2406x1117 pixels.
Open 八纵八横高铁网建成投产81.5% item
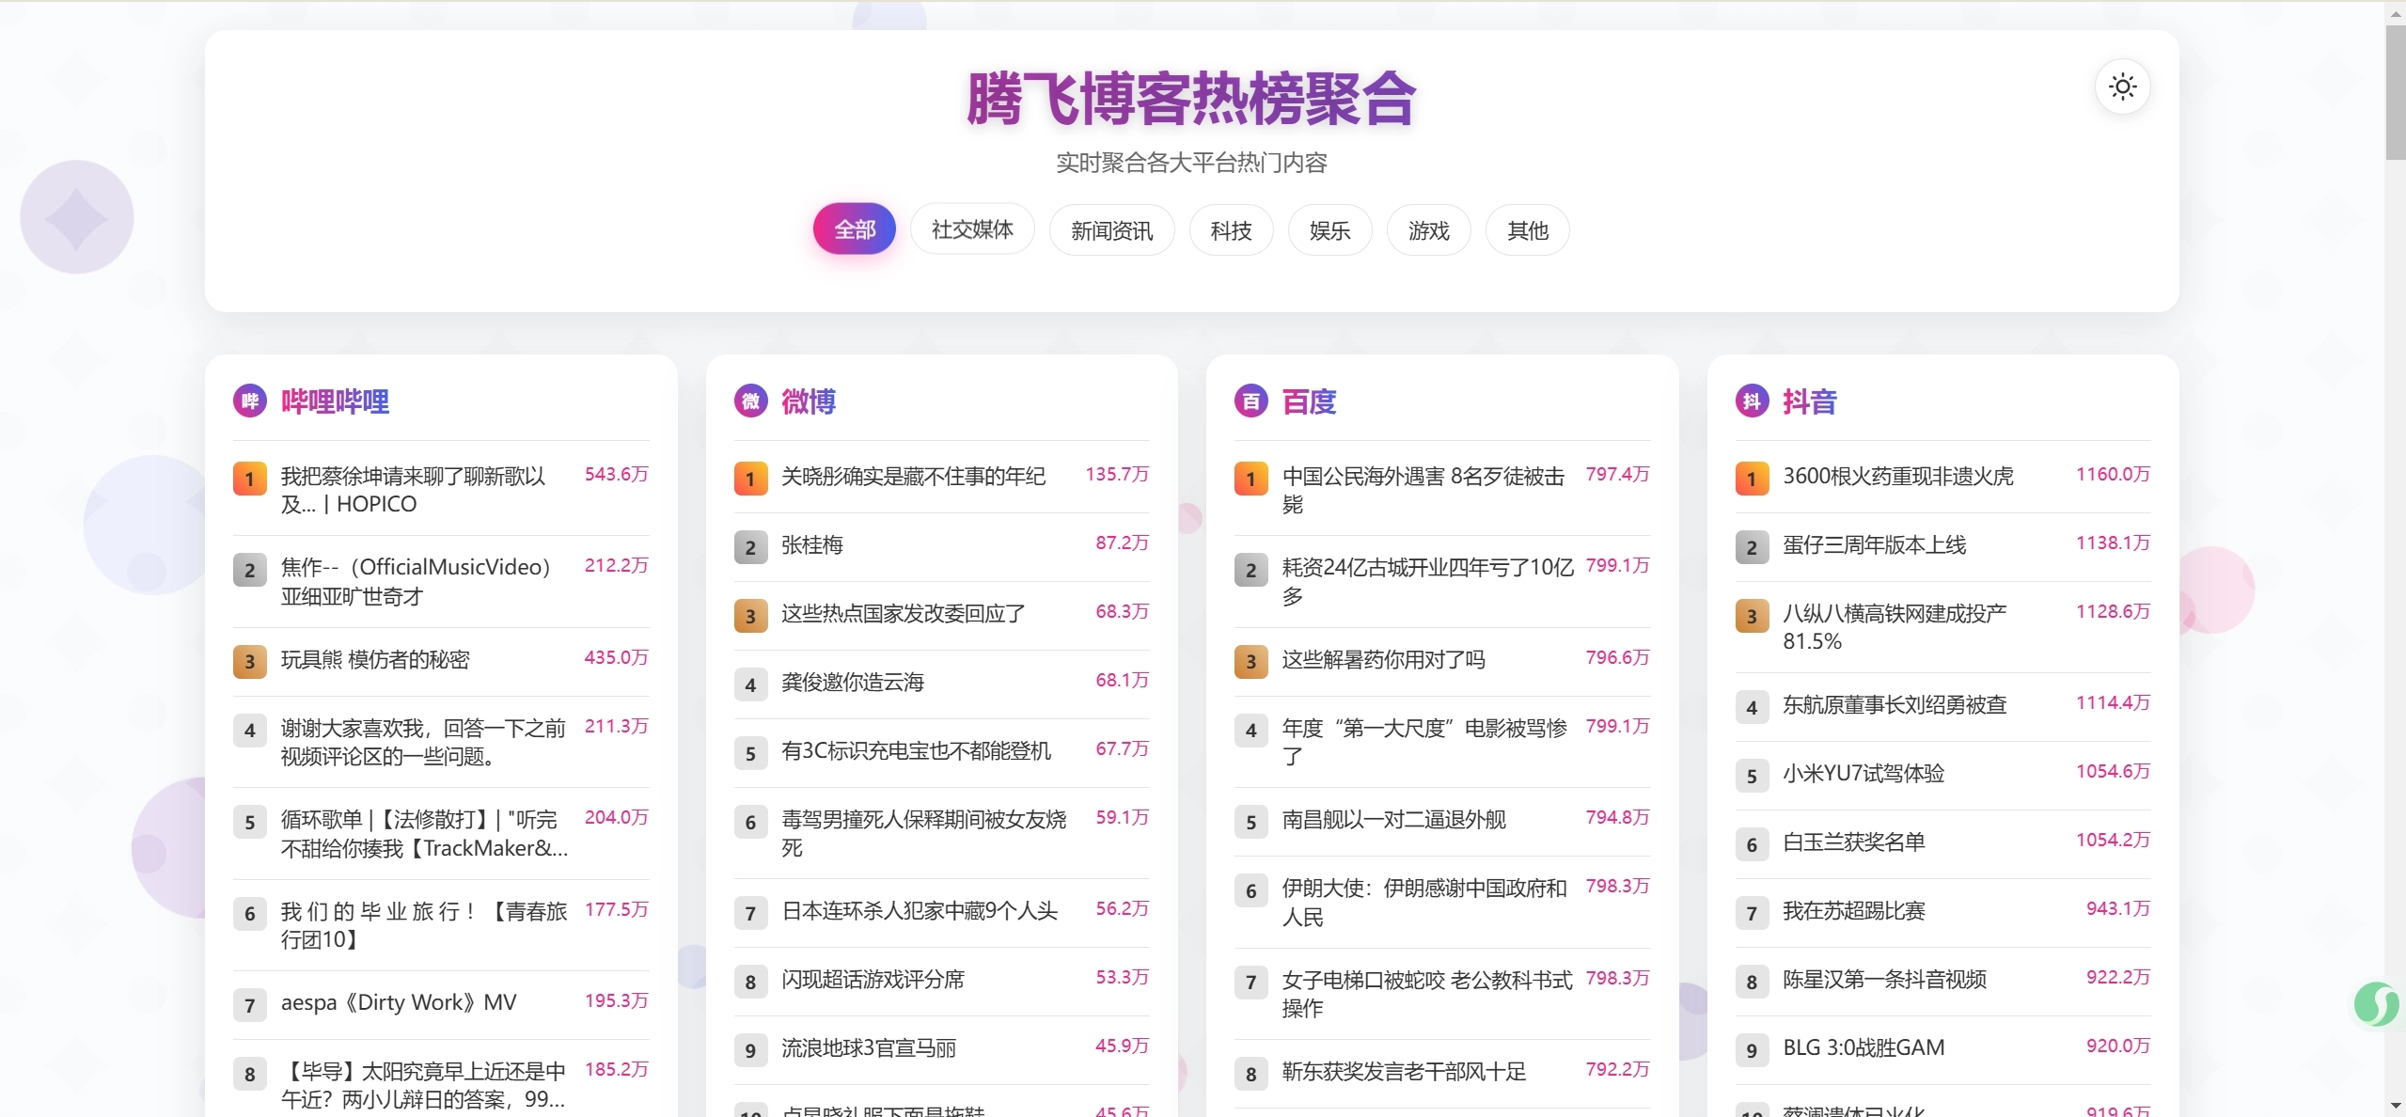pyautogui.click(x=1942, y=627)
